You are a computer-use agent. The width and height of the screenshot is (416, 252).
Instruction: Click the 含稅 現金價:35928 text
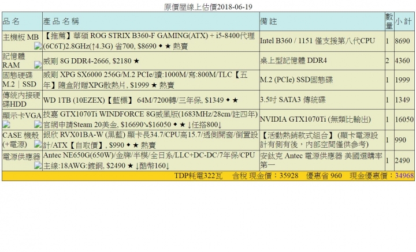pyautogui.click(x=265, y=176)
